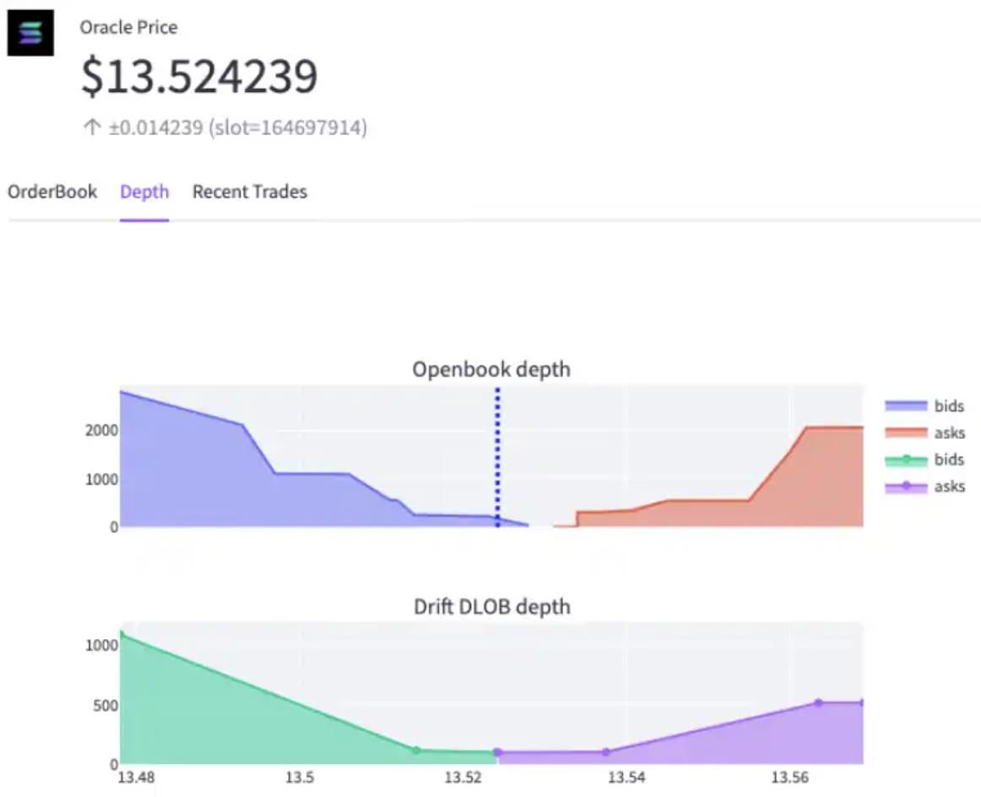981x797 pixels.
Task: Click the Openbook depth chart title
Action: point(491,369)
